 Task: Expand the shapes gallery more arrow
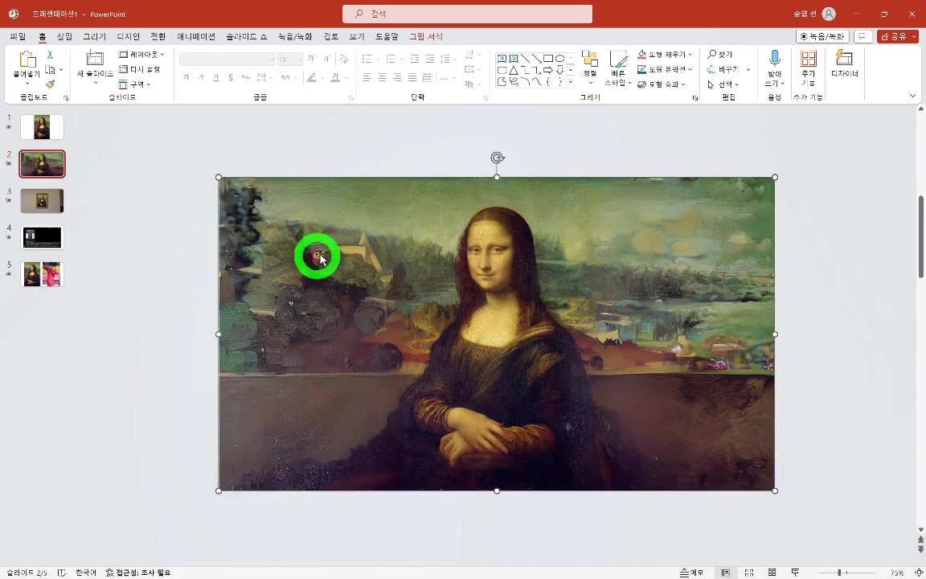[x=571, y=82]
